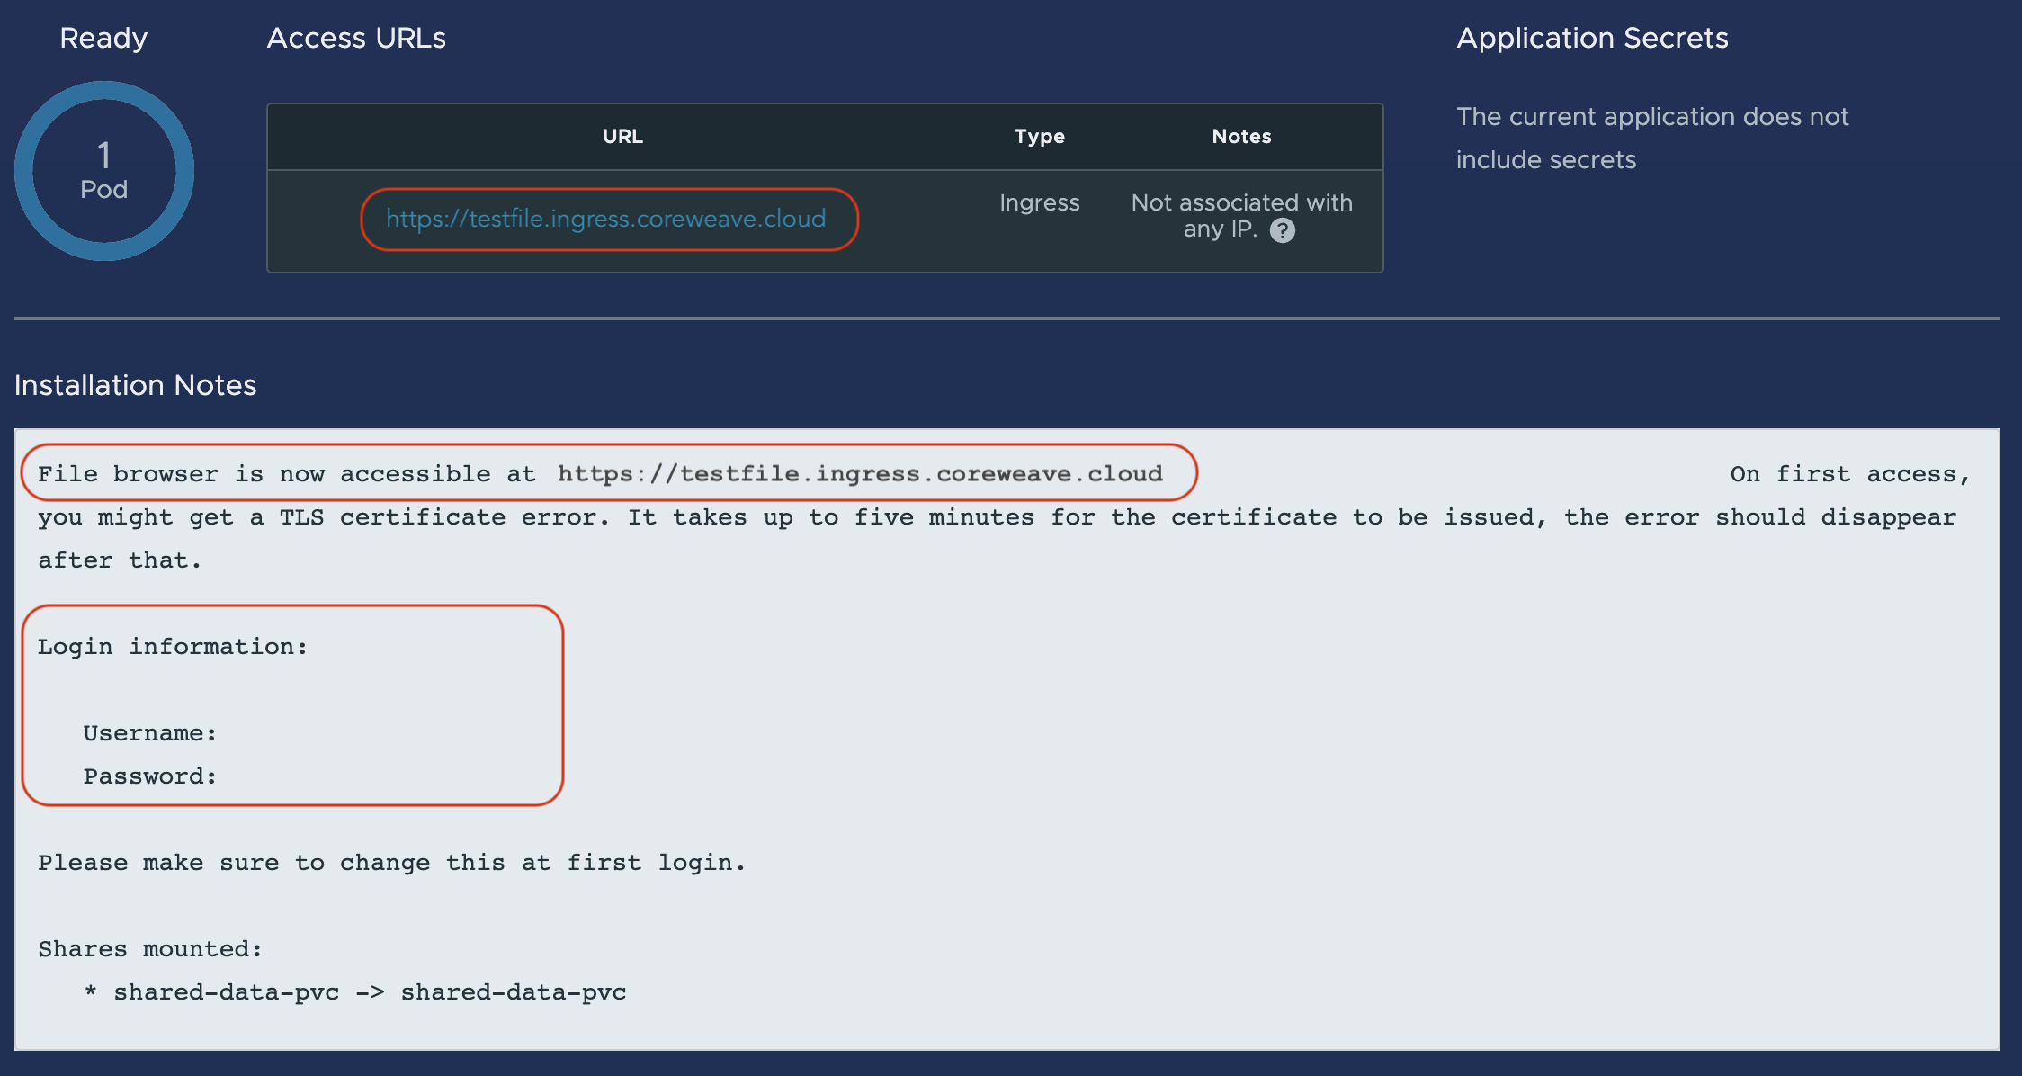The image size is (2022, 1076).
Task: Select the Notes column header
Action: tap(1241, 137)
